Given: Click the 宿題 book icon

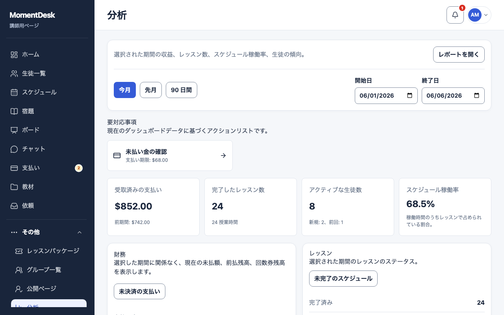Looking at the screenshot, I should [x=14, y=111].
